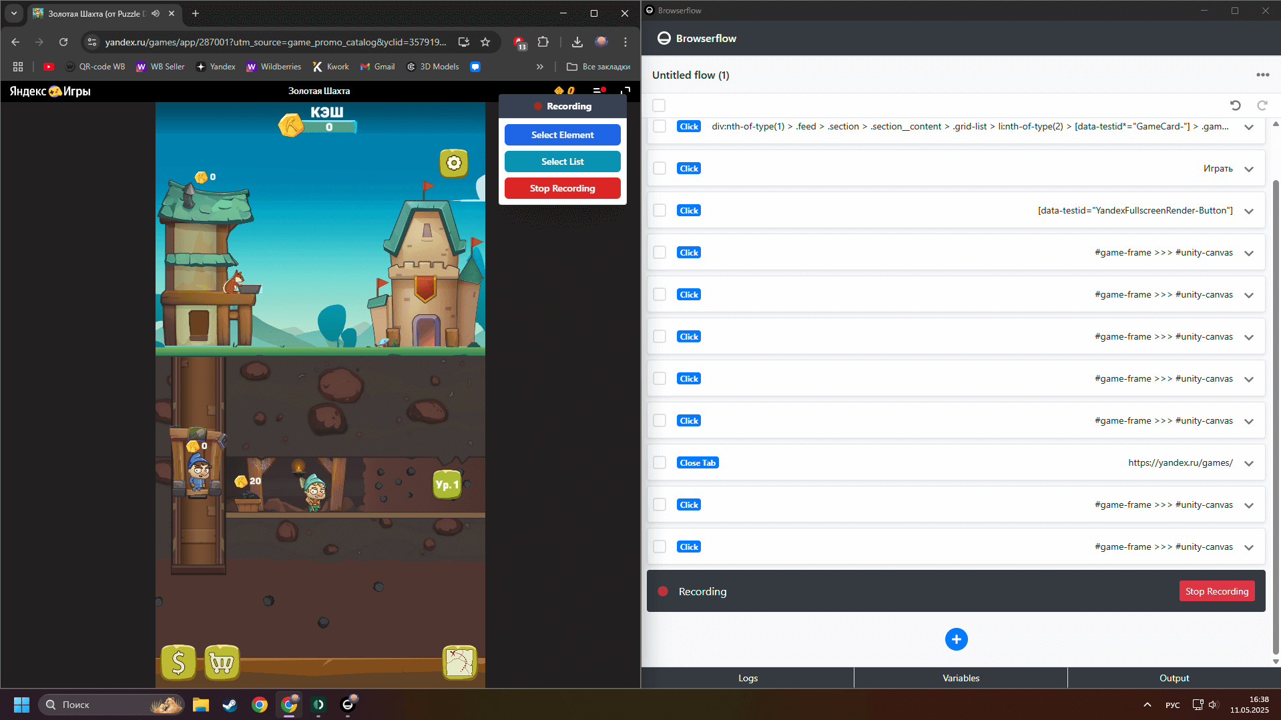1281x720 pixels.
Task: Click the redo arrow in Browserflow
Action: click(1262, 105)
